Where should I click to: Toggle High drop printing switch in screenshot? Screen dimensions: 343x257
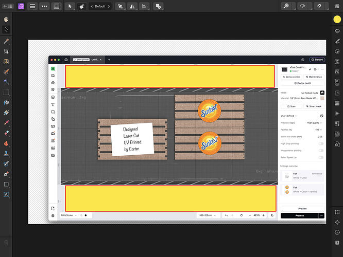point(321,143)
